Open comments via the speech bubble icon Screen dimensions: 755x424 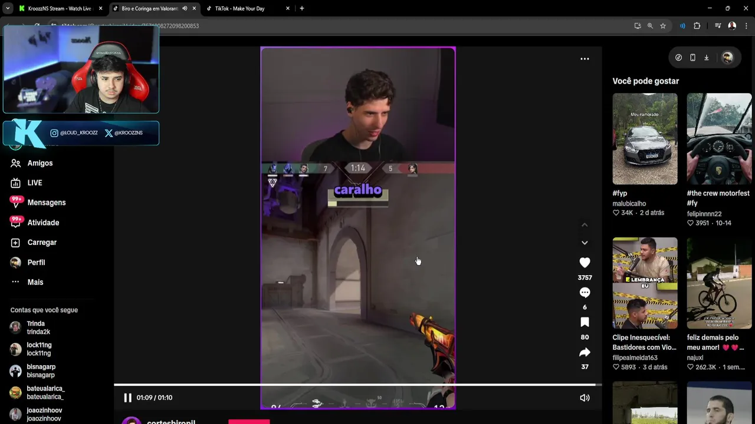coord(585,292)
